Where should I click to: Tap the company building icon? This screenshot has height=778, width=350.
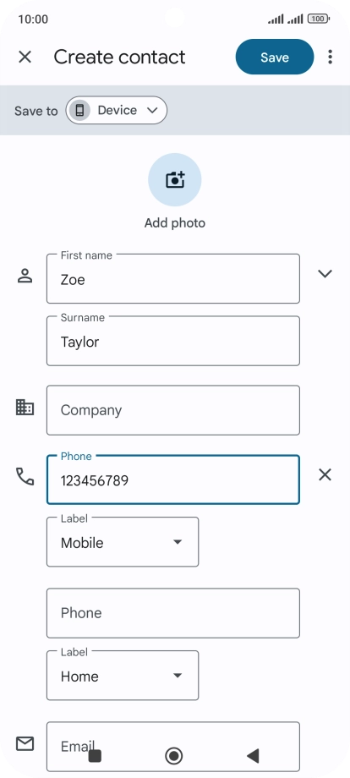(25, 408)
